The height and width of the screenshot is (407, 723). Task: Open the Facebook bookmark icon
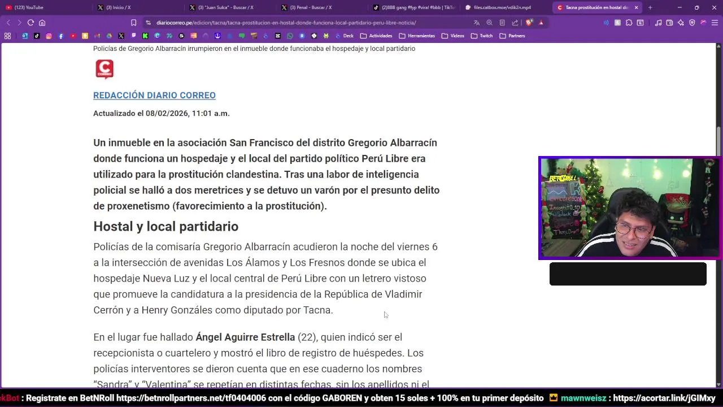tap(61, 36)
